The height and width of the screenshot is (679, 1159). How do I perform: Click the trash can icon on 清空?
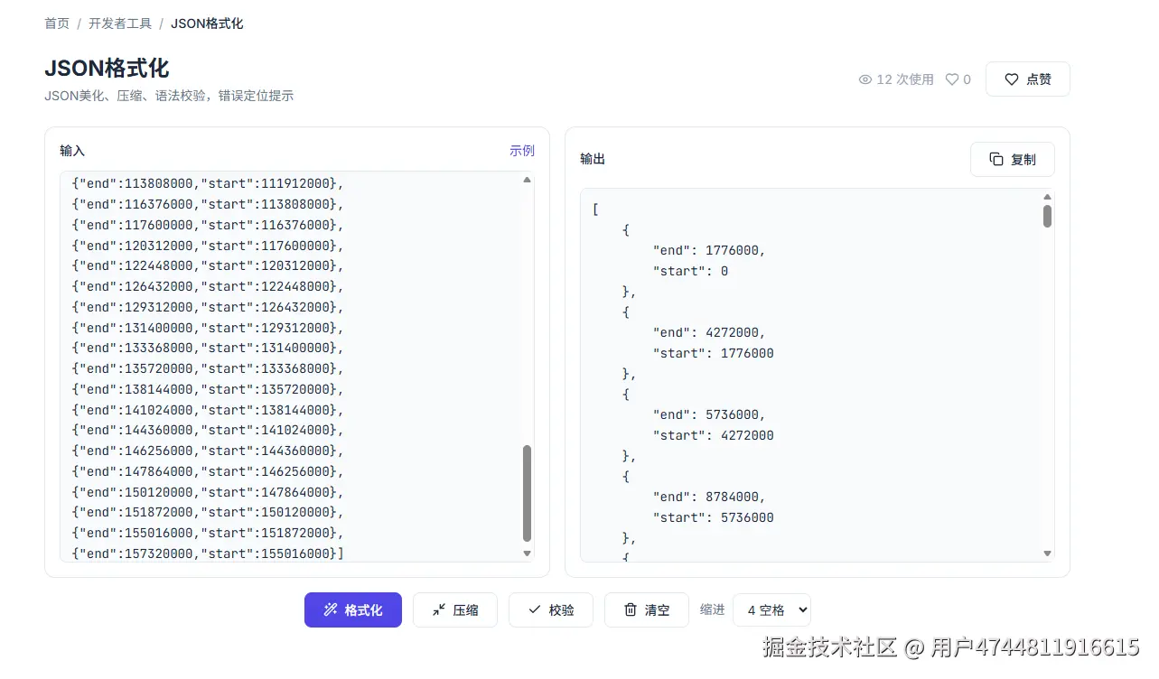(631, 609)
